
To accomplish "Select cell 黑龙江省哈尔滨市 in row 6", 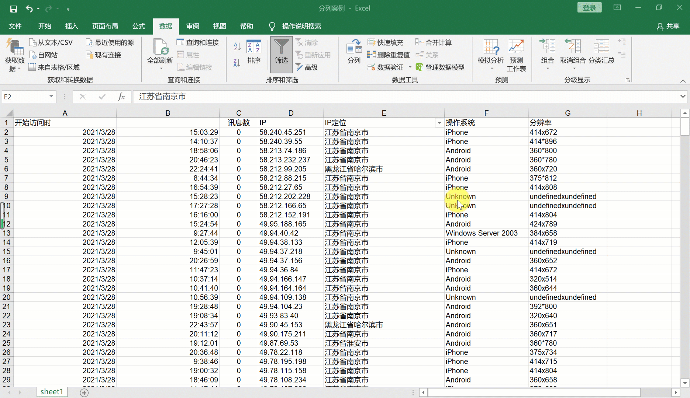I will [x=384, y=169].
